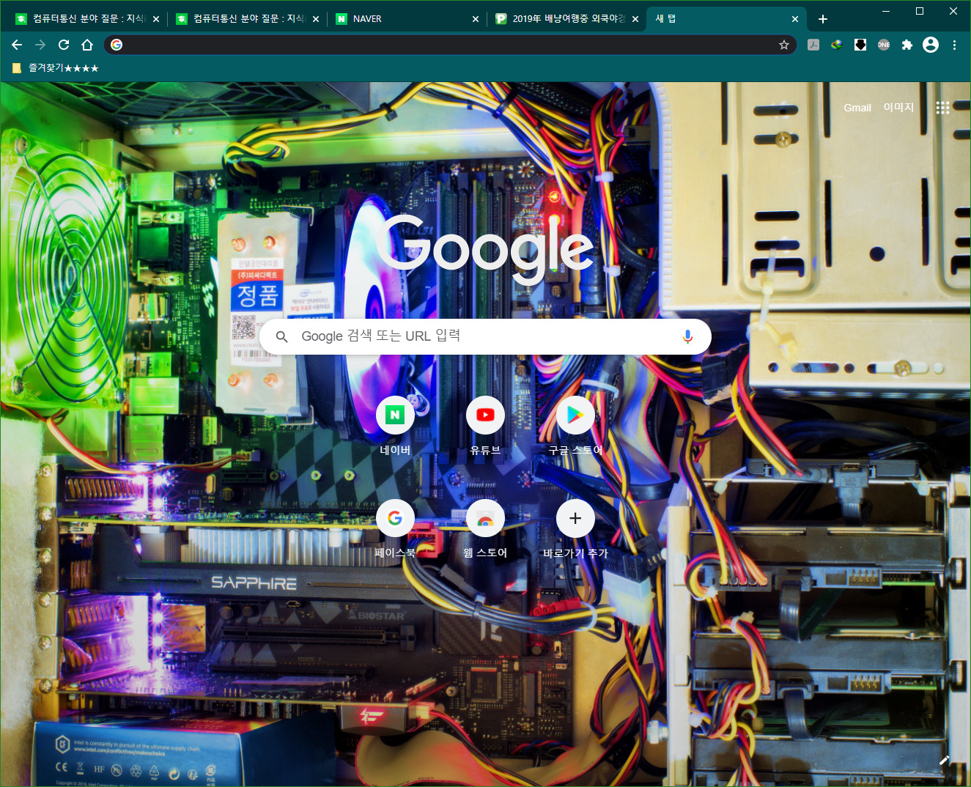
Task: Click the Google 검색 또는 URL 입력 box
Action: pos(485,336)
